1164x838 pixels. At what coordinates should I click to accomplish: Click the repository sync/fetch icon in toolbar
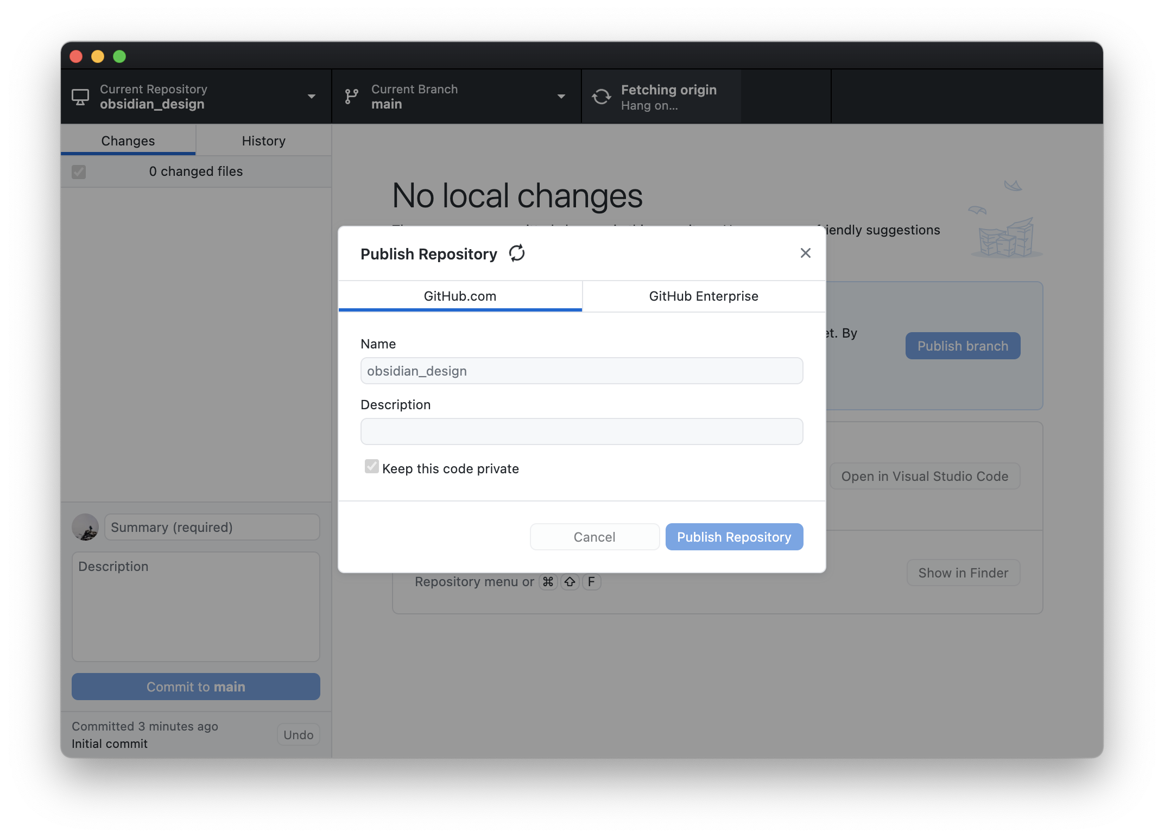600,97
